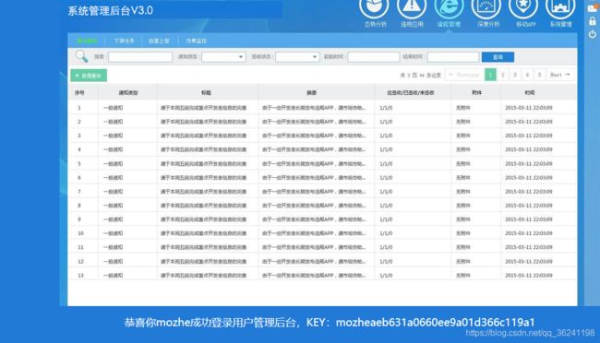This screenshot has width=600, height=343.
Task: Open the title text in row 3
Action: 204,136
